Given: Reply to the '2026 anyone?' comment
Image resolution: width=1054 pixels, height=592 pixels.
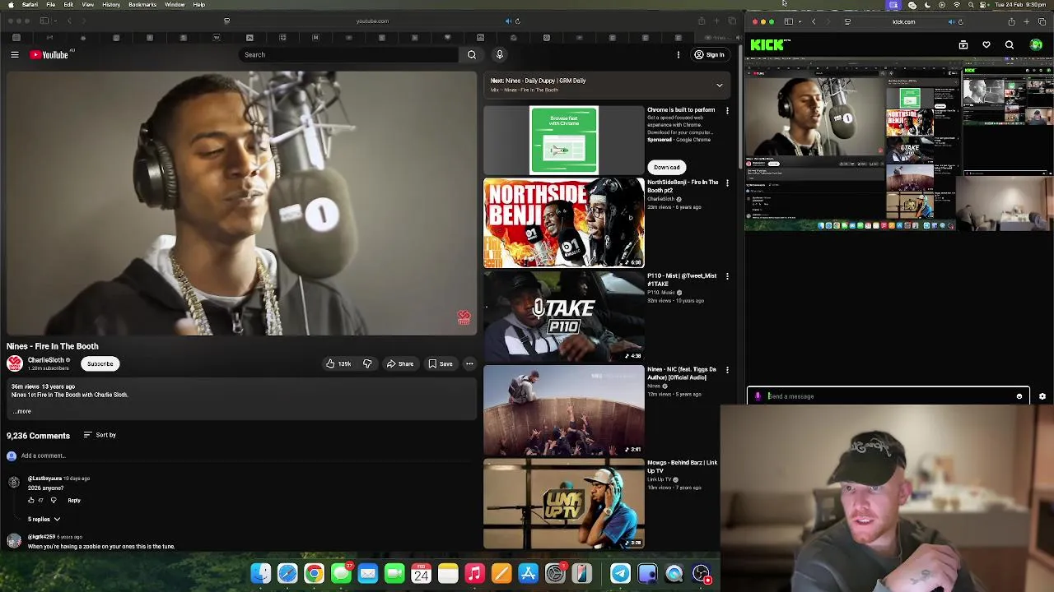Looking at the screenshot, I should tap(74, 500).
